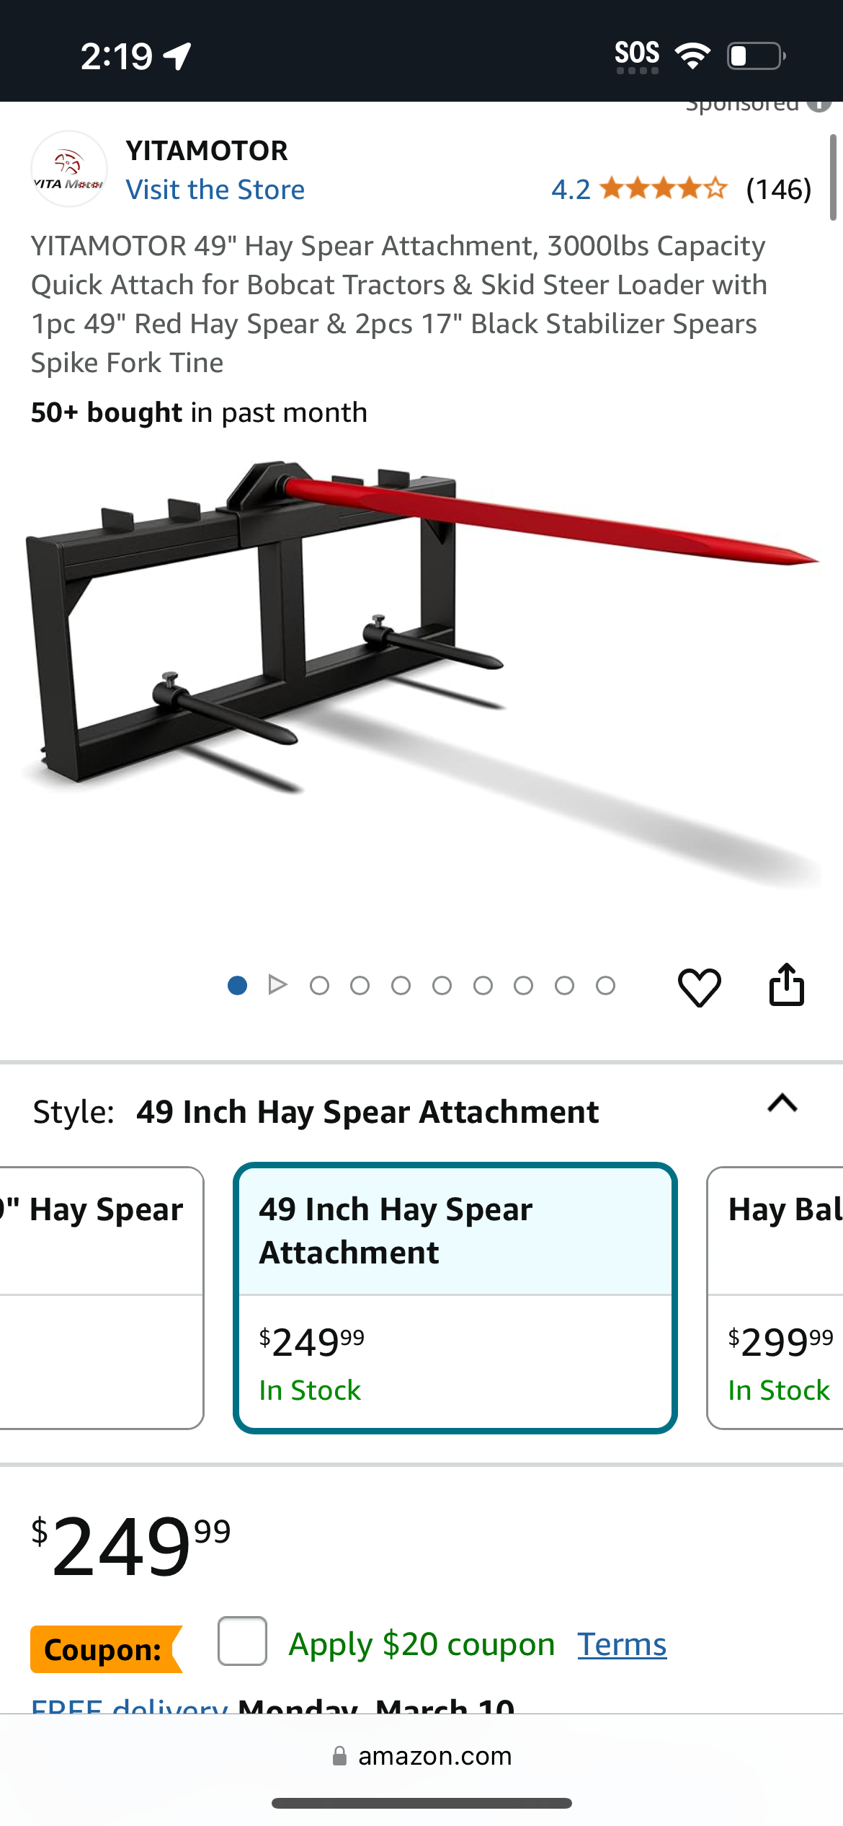The height and width of the screenshot is (1826, 843).
Task: Tap the star rating icons
Action: pos(664,189)
